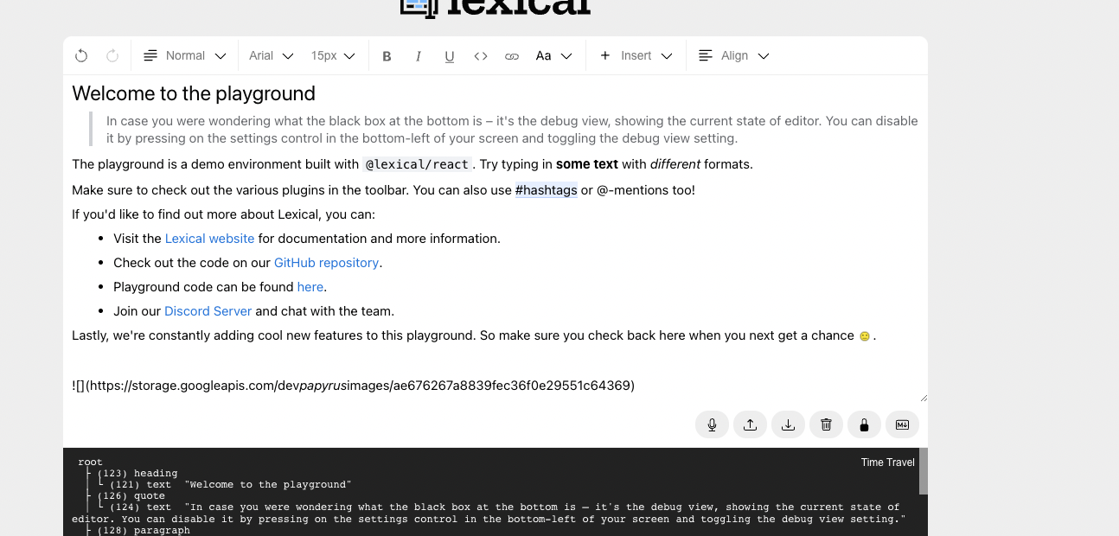1119x536 pixels.
Task: Import file using the upload button
Action: [750, 424]
